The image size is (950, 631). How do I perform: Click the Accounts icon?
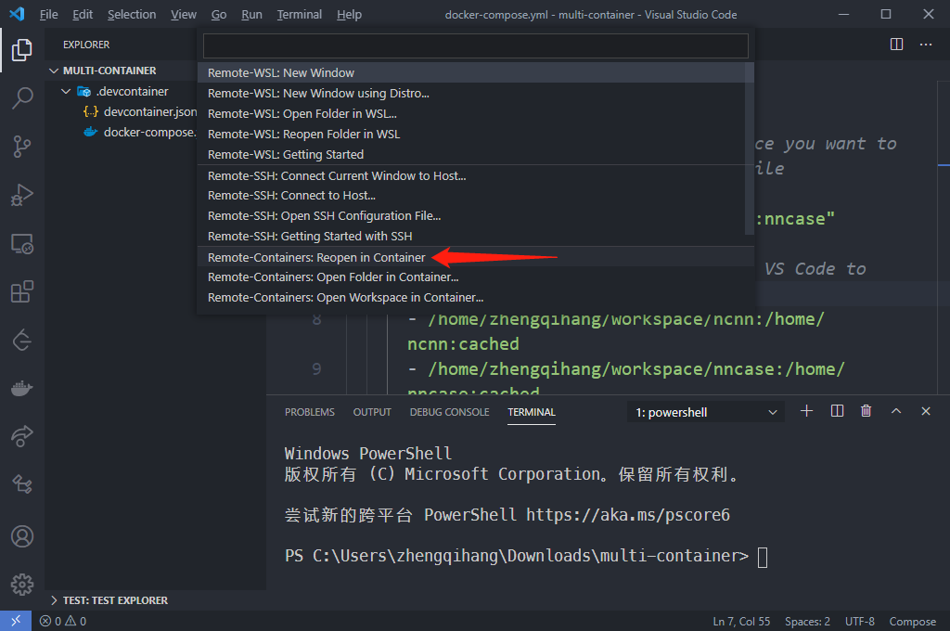pyautogui.click(x=22, y=536)
